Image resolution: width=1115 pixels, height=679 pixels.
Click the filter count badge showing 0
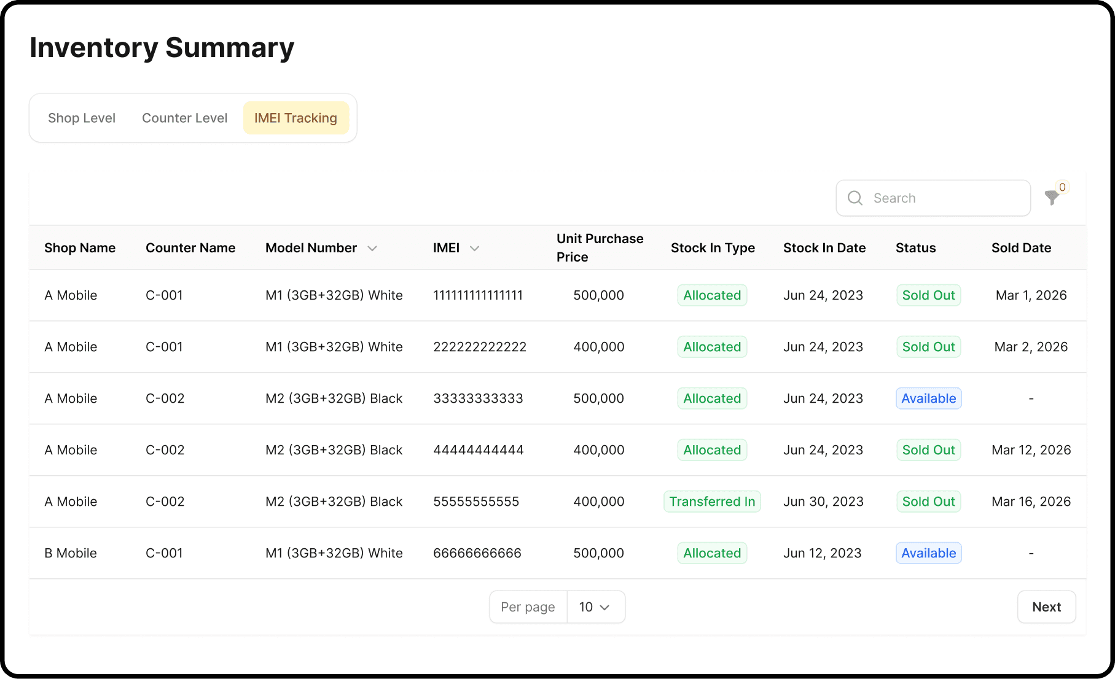tap(1062, 187)
